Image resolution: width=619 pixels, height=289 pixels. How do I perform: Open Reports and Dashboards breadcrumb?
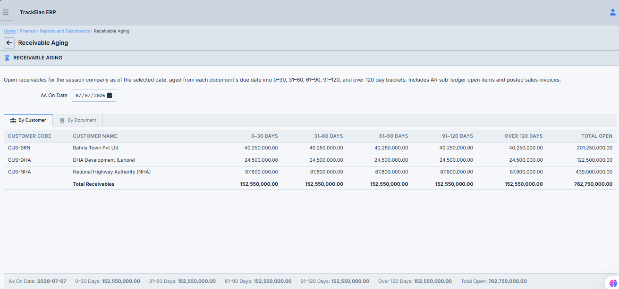tap(65, 31)
